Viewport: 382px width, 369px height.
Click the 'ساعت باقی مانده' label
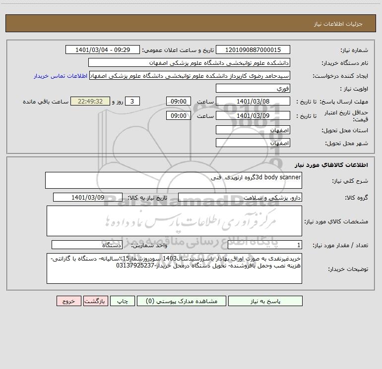coord(46,102)
